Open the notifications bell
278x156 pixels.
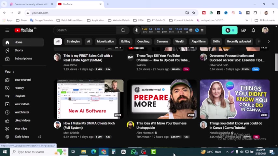(x=253, y=30)
